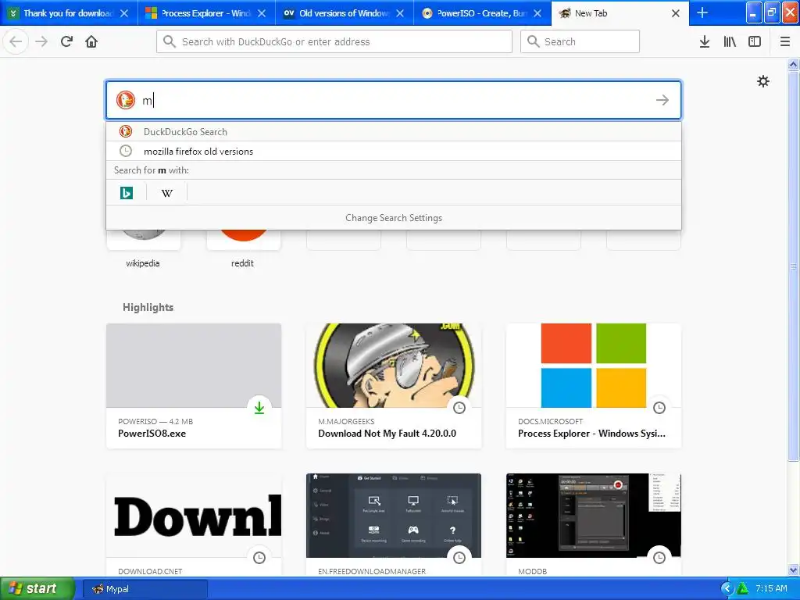Image resolution: width=800 pixels, height=600 pixels.
Task: Open the Library bookshelf icon
Action: [x=730, y=41]
